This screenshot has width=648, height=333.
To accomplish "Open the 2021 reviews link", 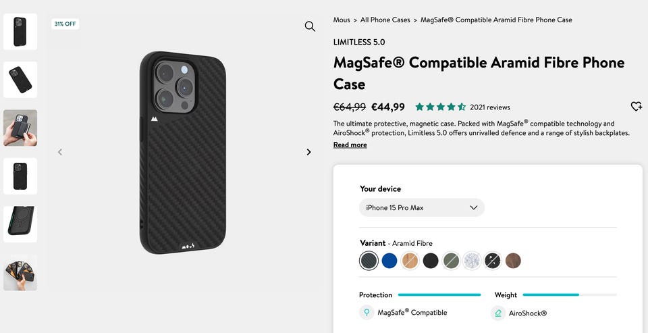I will point(489,107).
